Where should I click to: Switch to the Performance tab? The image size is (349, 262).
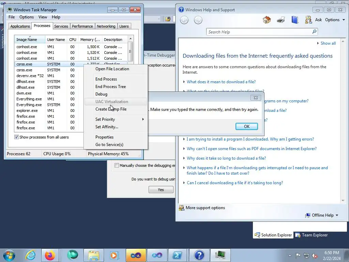tap(82, 26)
